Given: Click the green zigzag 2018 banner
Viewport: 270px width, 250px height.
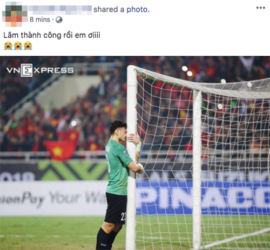Looking at the screenshot, I should (54, 170).
